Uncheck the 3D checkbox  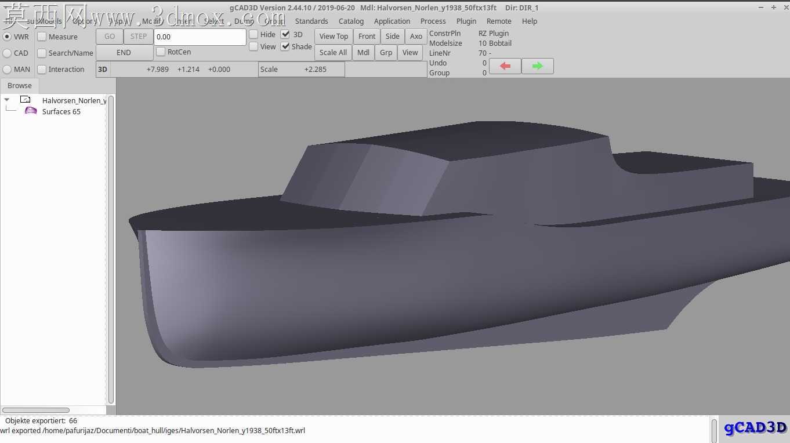click(285, 34)
